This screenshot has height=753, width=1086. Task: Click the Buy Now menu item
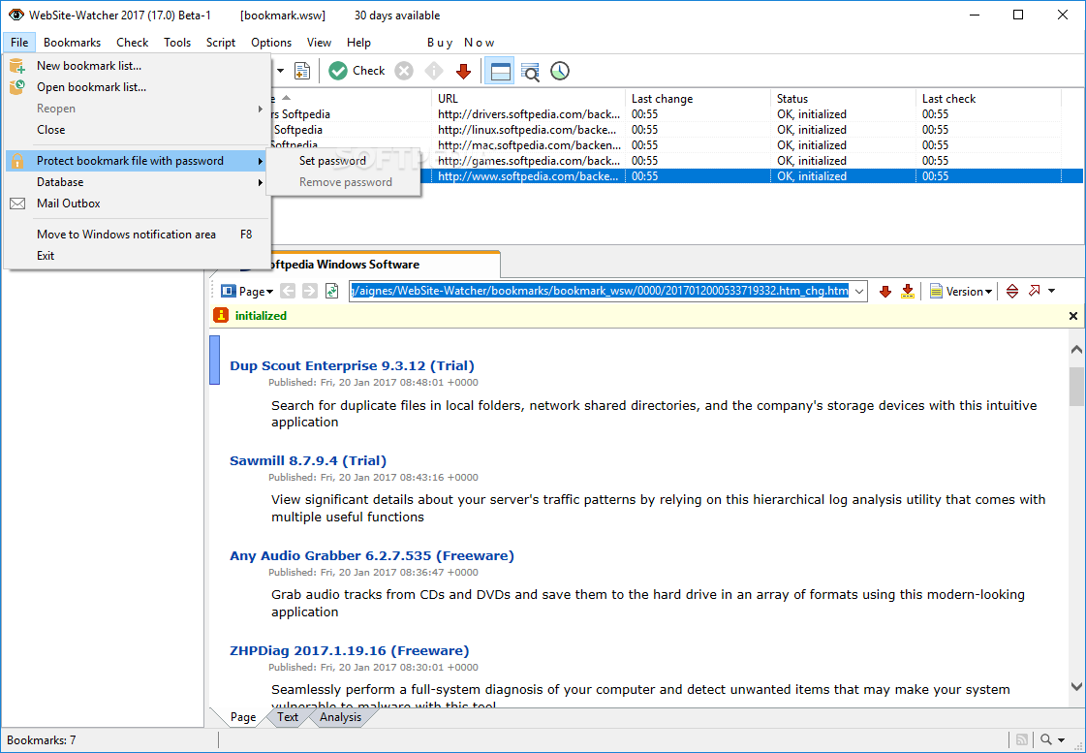[x=460, y=43]
